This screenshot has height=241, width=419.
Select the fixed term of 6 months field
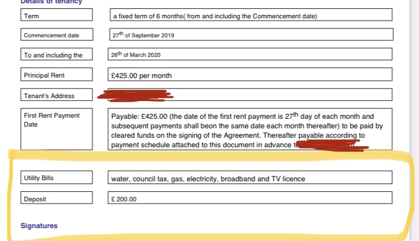[251, 15]
